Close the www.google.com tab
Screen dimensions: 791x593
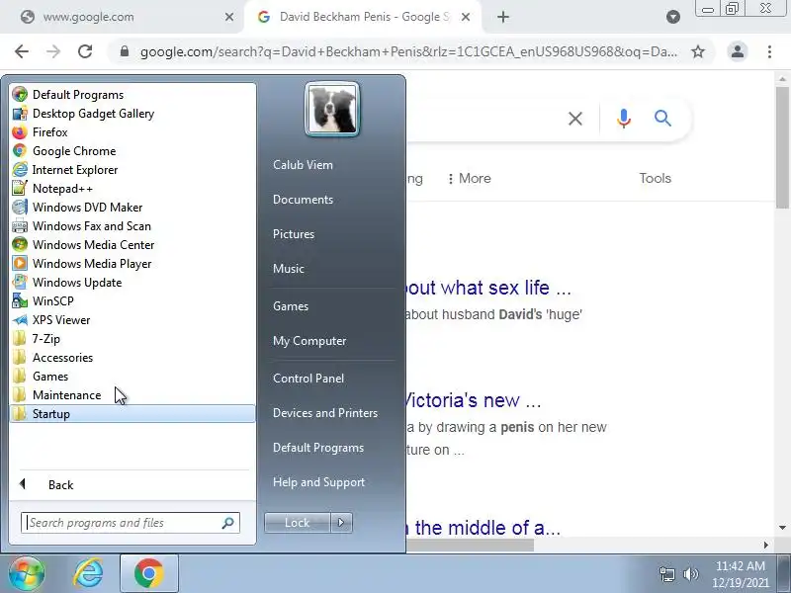(229, 17)
